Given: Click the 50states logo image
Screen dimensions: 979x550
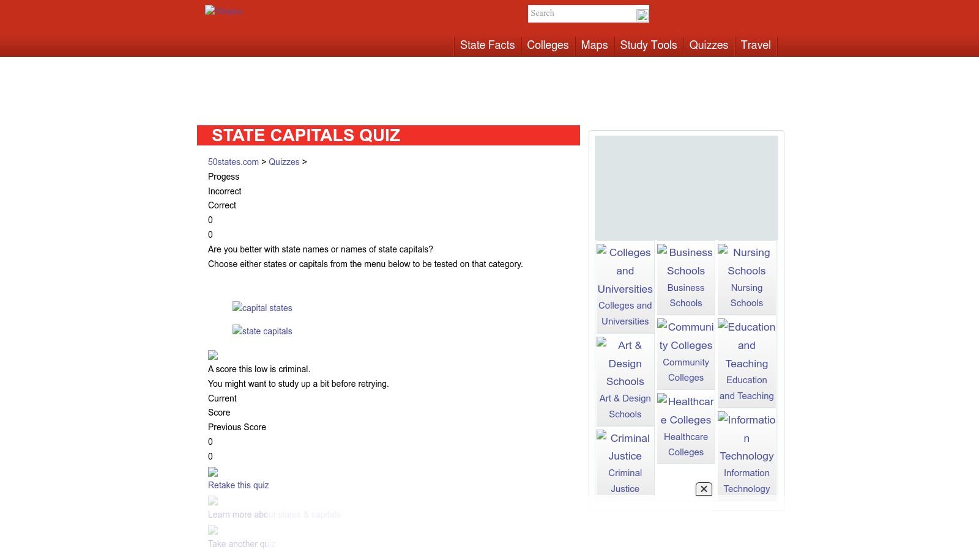Looking at the screenshot, I should [223, 10].
